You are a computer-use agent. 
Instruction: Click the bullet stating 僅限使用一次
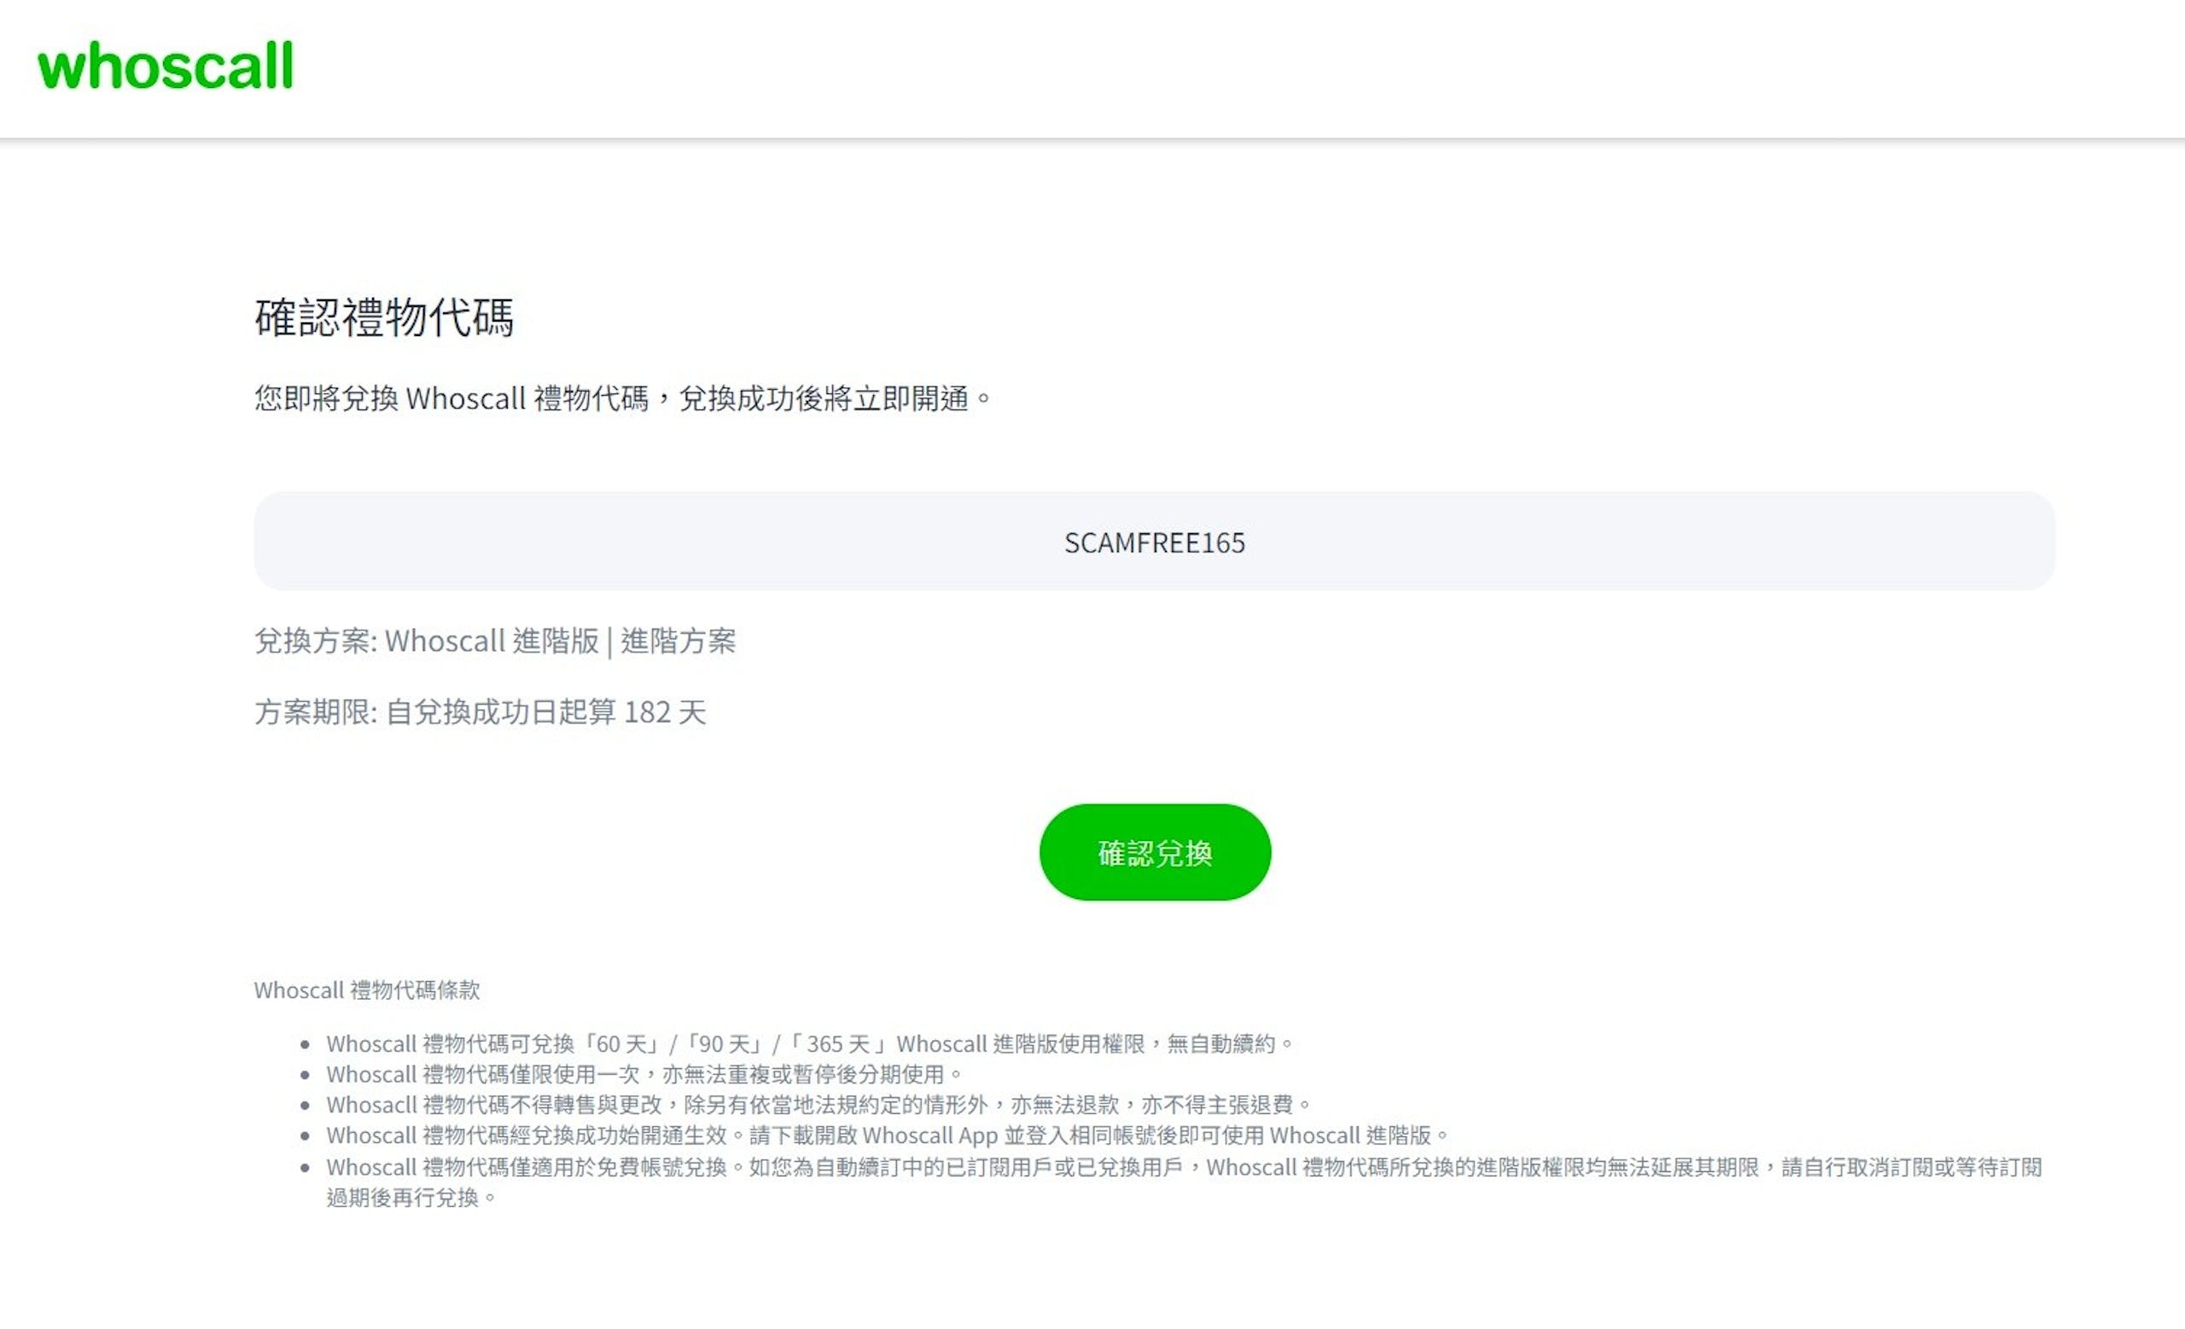tap(644, 1074)
